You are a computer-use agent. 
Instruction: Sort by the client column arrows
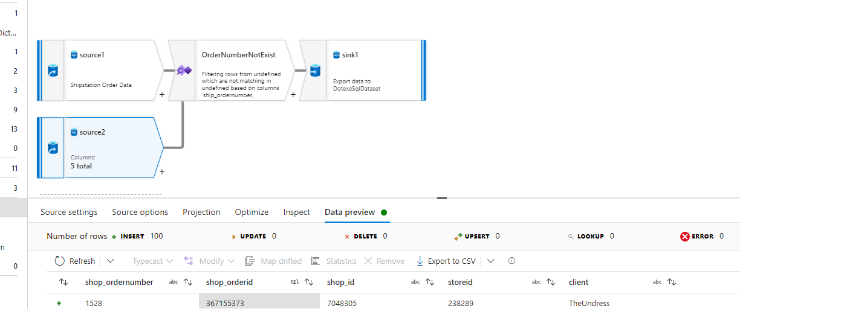tap(672, 282)
